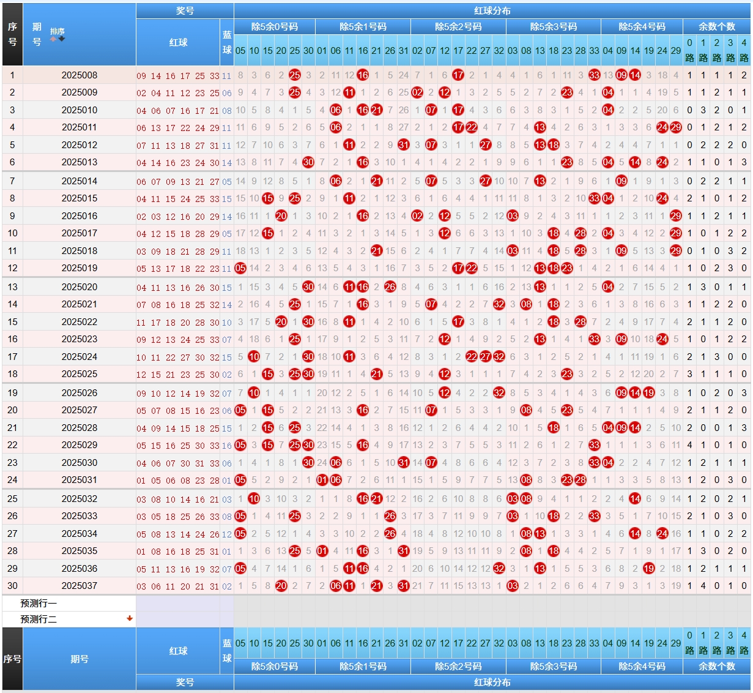
Task: Click the 预测行二 row label
Action: click(39, 619)
